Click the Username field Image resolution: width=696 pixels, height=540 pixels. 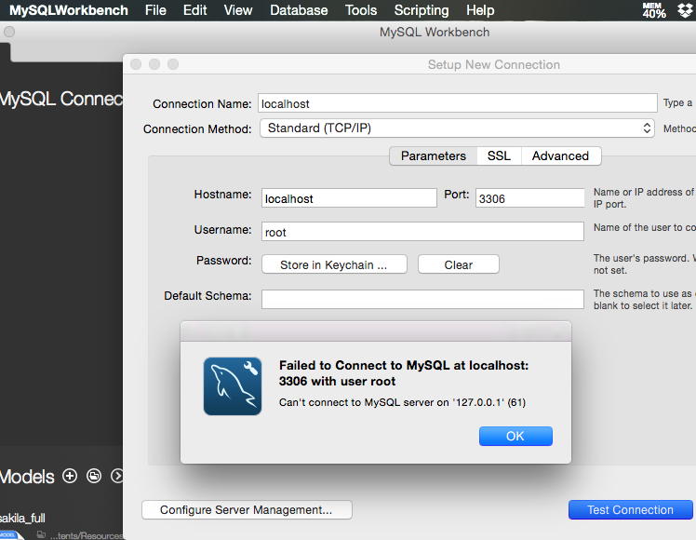click(x=422, y=232)
